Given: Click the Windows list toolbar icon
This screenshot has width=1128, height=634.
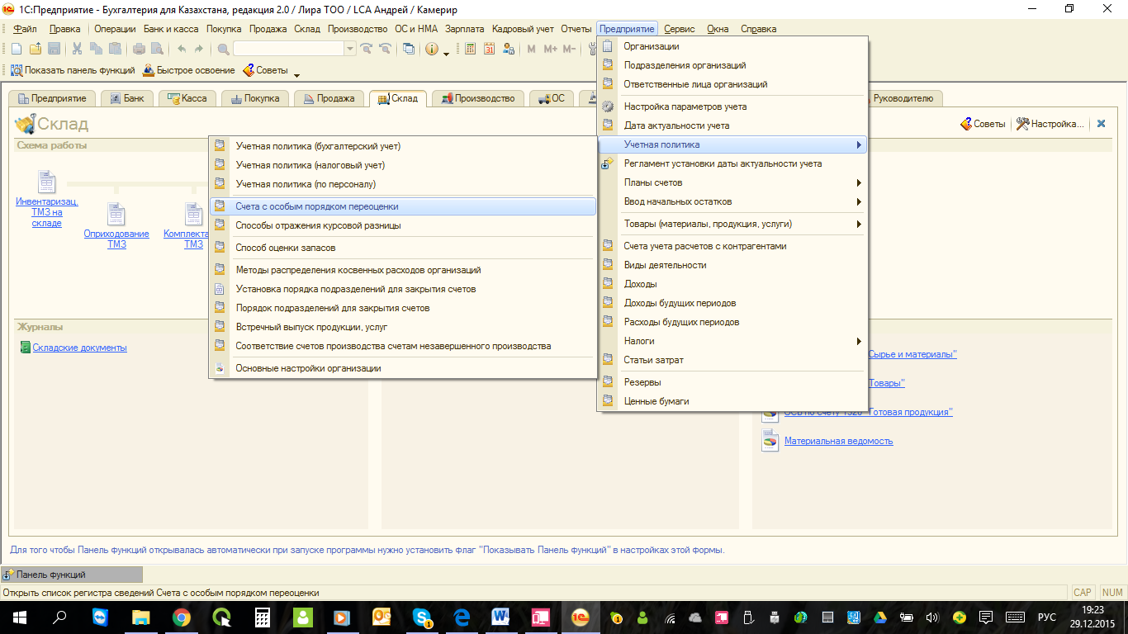Looking at the screenshot, I should [x=409, y=49].
